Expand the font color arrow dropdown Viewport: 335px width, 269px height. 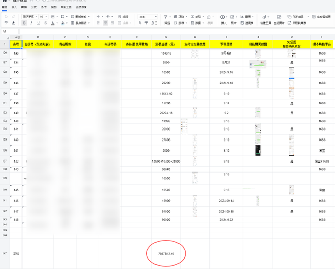pyautogui.click(x=57, y=23)
